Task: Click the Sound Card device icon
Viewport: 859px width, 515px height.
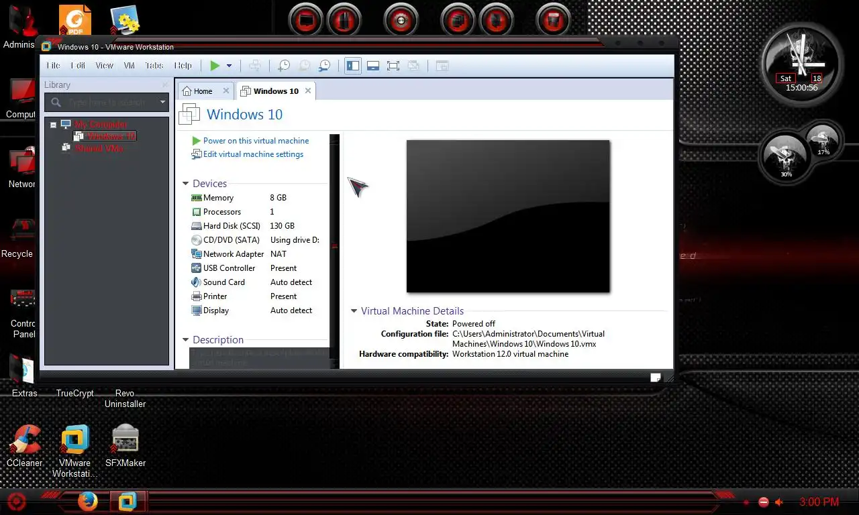Action: coord(197,282)
